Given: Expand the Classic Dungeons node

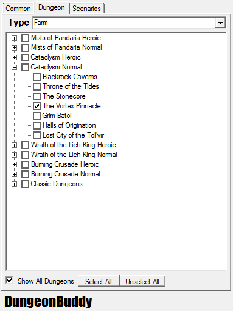Looking at the screenshot, I should [14, 184].
